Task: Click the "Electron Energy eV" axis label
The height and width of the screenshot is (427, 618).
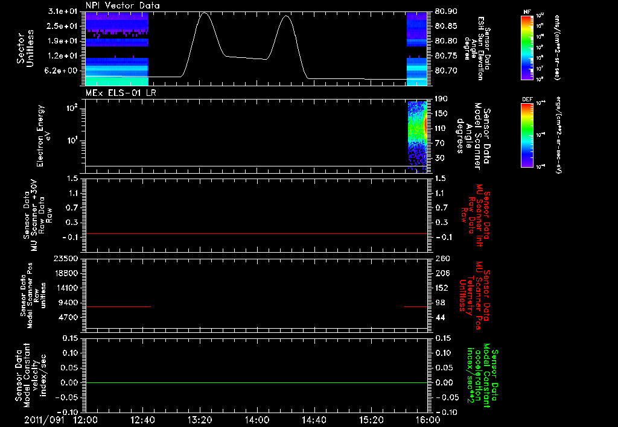Action: point(43,136)
